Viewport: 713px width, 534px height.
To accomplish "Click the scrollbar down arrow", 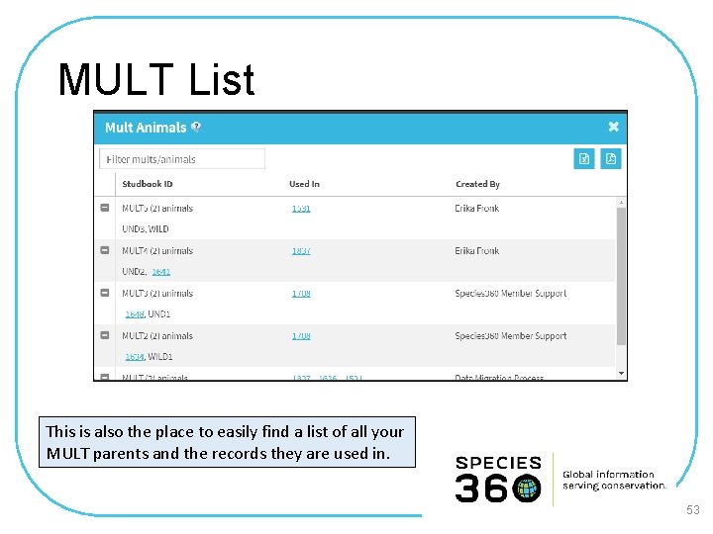I will click(x=621, y=373).
